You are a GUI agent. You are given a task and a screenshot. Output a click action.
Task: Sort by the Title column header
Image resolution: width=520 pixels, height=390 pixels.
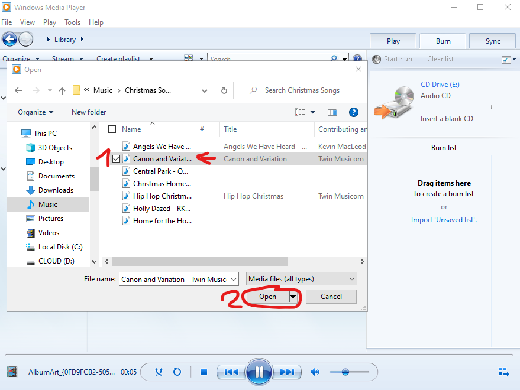230,129
